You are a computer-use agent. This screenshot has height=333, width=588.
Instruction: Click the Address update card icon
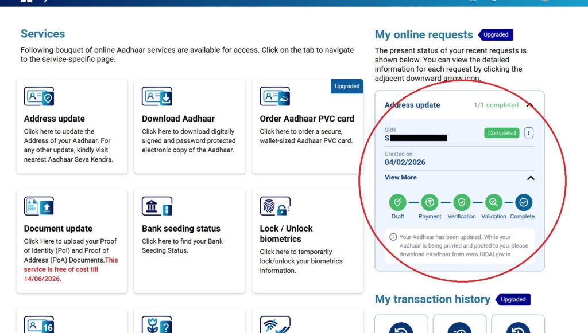click(39, 97)
